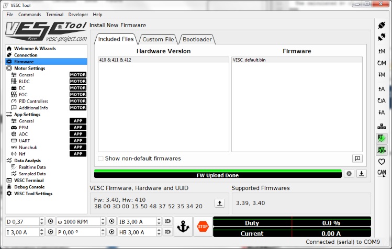Toggle RT realtime data streaming

point(382,138)
